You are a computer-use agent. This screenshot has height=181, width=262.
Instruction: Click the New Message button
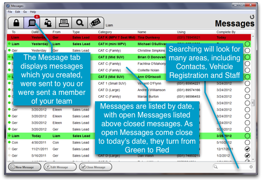pyautogui.click(x=24, y=167)
